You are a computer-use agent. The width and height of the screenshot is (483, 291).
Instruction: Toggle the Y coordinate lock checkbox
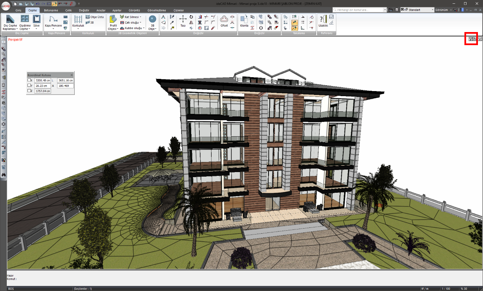(x=29, y=86)
